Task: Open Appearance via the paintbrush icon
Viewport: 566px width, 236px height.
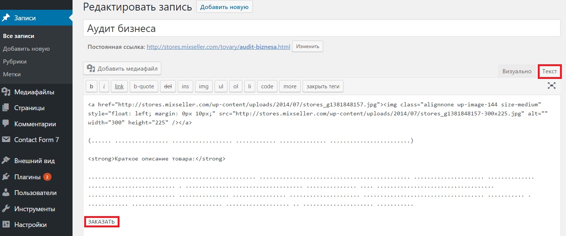Action: coord(6,161)
